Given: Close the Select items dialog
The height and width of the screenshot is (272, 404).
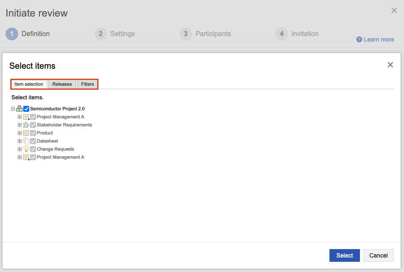Looking at the screenshot, I should pos(390,65).
